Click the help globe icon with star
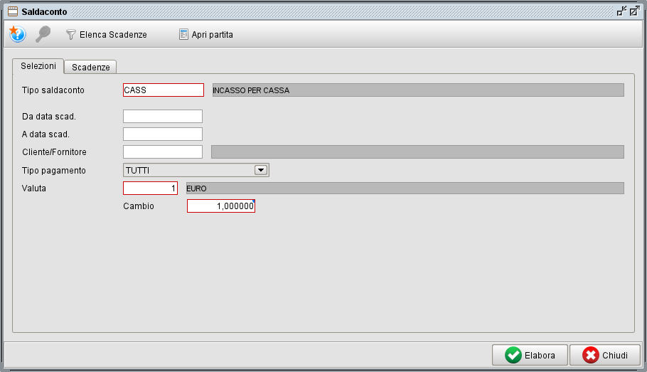This screenshot has height=372, width=647. tap(17, 34)
